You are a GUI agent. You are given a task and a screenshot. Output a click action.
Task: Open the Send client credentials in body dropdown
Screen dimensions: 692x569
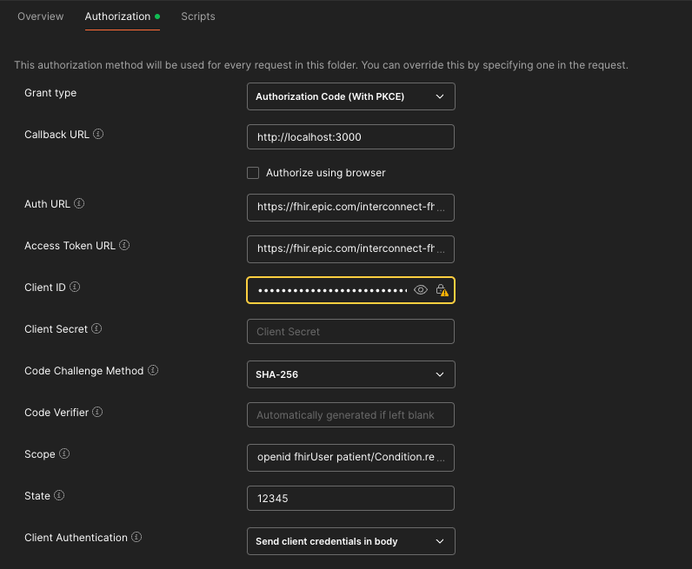pyautogui.click(x=351, y=541)
